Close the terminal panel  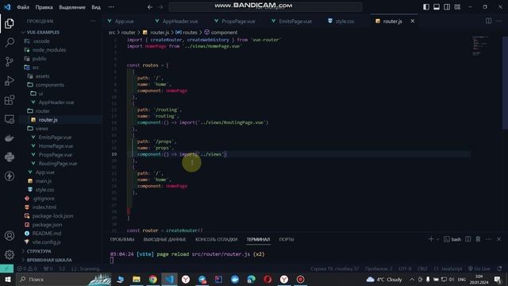click(x=498, y=239)
